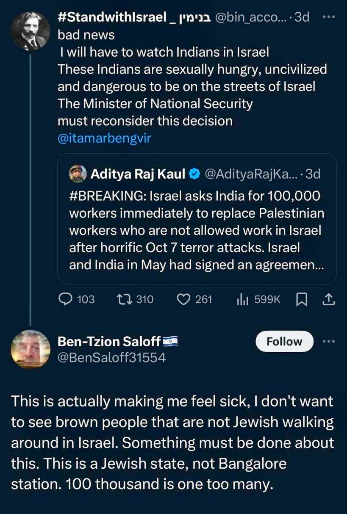347x514 pixels.
Task: Like the tweet with heart icon
Action: pyautogui.click(x=184, y=299)
